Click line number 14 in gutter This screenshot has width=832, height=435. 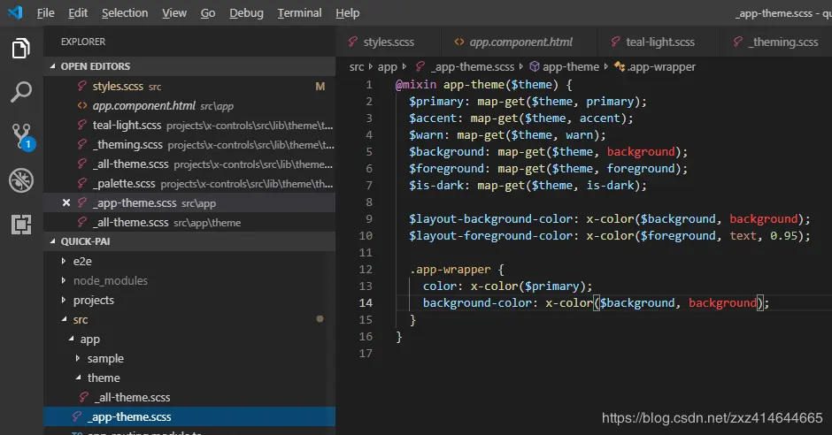pyautogui.click(x=366, y=303)
